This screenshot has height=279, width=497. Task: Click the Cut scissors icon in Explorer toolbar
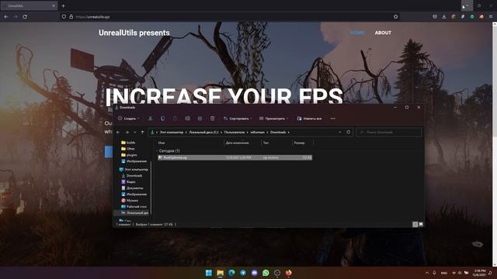tap(150, 119)
